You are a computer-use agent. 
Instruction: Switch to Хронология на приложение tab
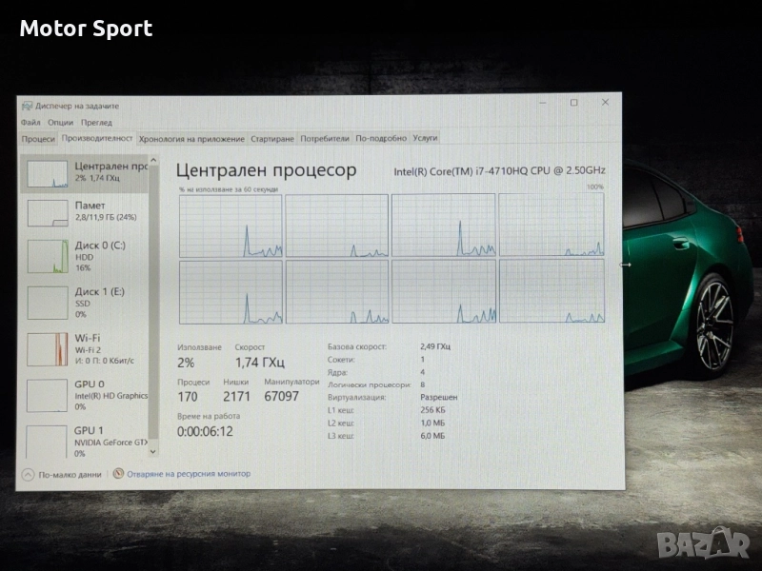pos(191,139)
